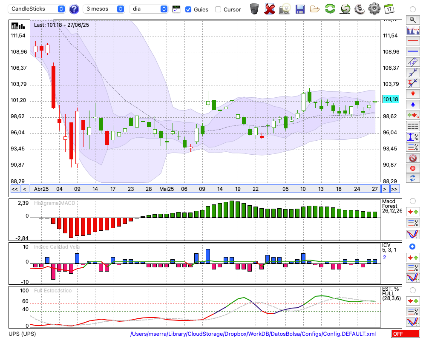Click the Config.DEFAULT.xml path link
The height and width of the screenshot is (340, 426).
(253, 334)
